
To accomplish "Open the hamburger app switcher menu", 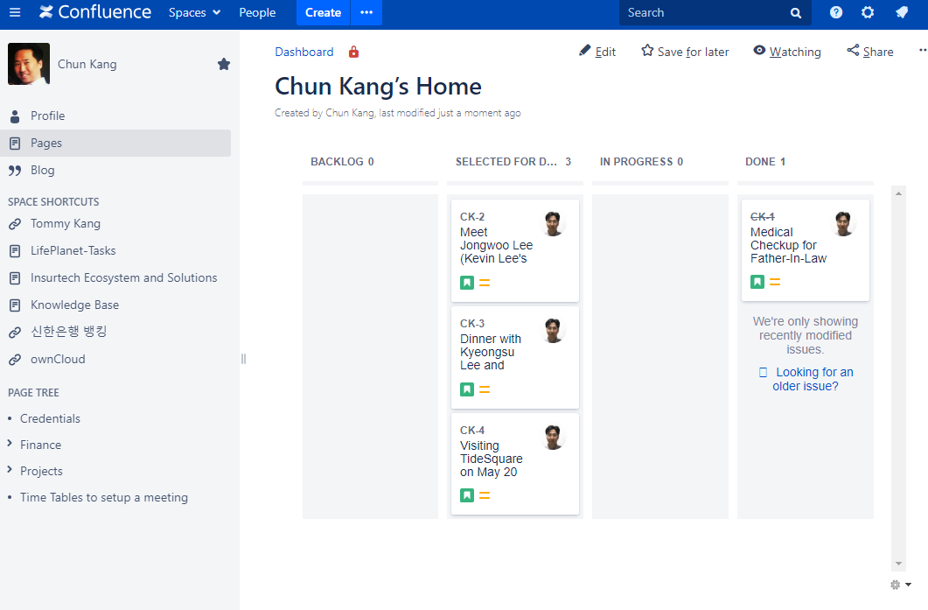I will 15,12.
